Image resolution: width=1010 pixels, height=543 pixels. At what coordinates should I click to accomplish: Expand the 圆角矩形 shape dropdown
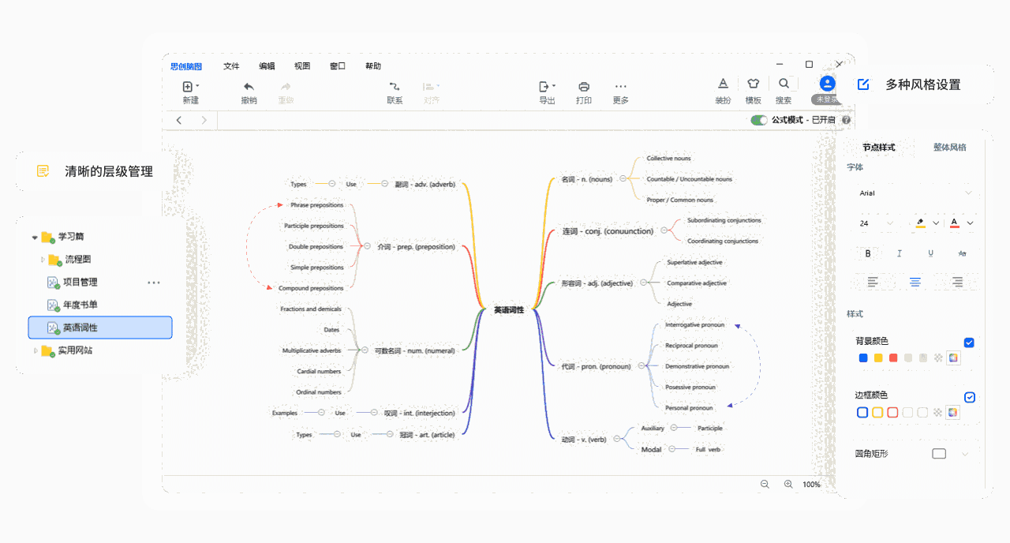[x=964, y=454]
